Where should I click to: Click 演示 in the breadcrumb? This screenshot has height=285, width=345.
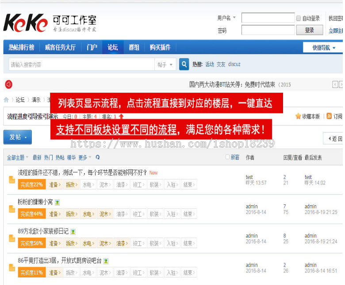coord(36,100)
